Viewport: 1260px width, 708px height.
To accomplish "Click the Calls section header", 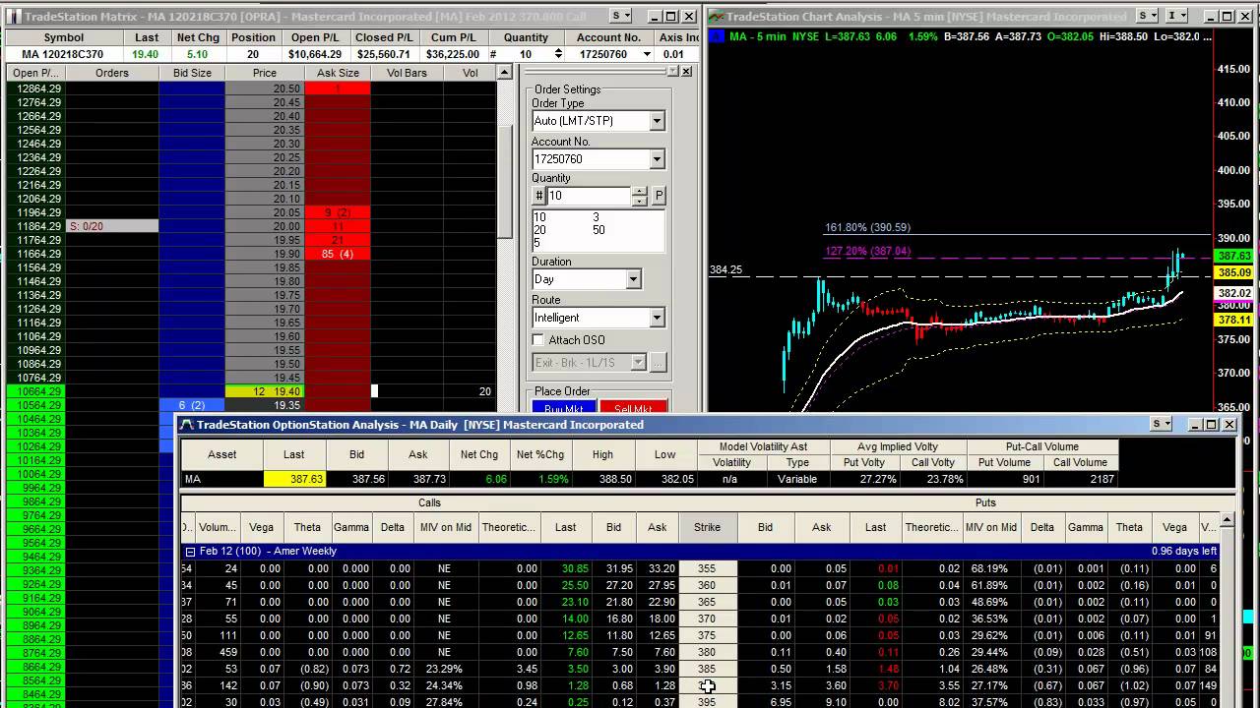I will coord(429,502).
